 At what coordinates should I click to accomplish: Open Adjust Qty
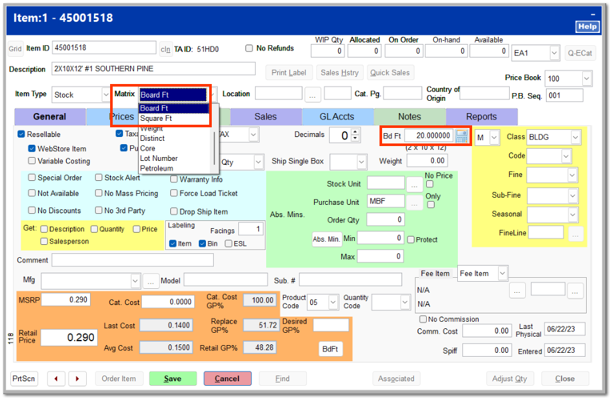pos(509,379)
